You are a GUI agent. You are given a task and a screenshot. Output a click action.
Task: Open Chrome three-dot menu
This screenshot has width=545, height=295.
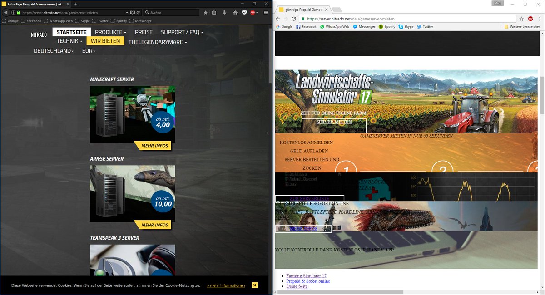click(539, 19)
